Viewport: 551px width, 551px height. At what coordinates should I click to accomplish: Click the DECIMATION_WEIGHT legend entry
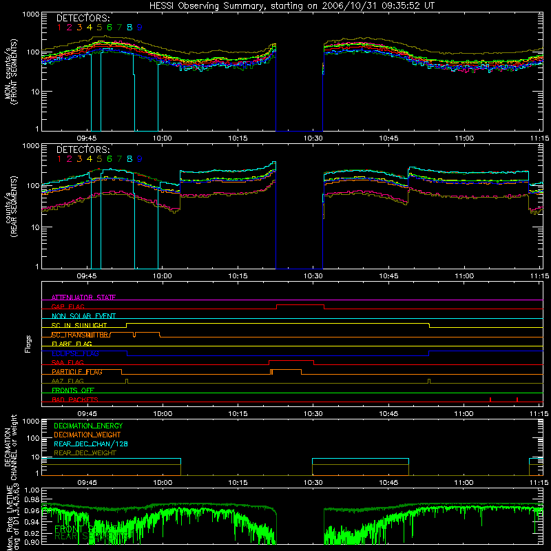(x=87, y=435)
